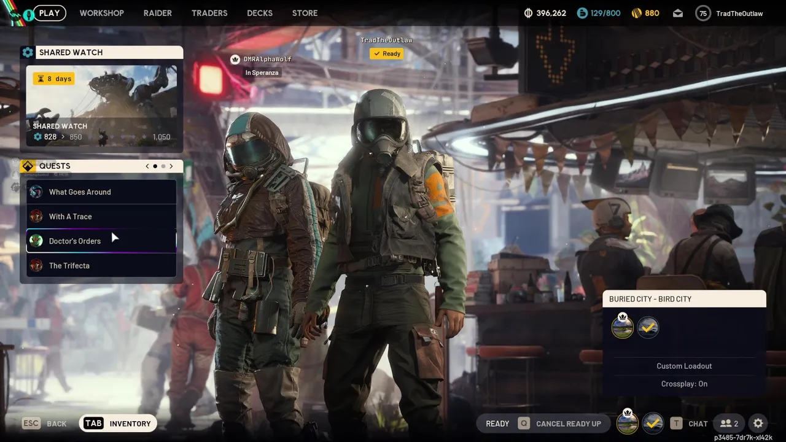786x442 pixels.
Task: Open the Shared Watch event thumbnail
Action: coord(101,106)
